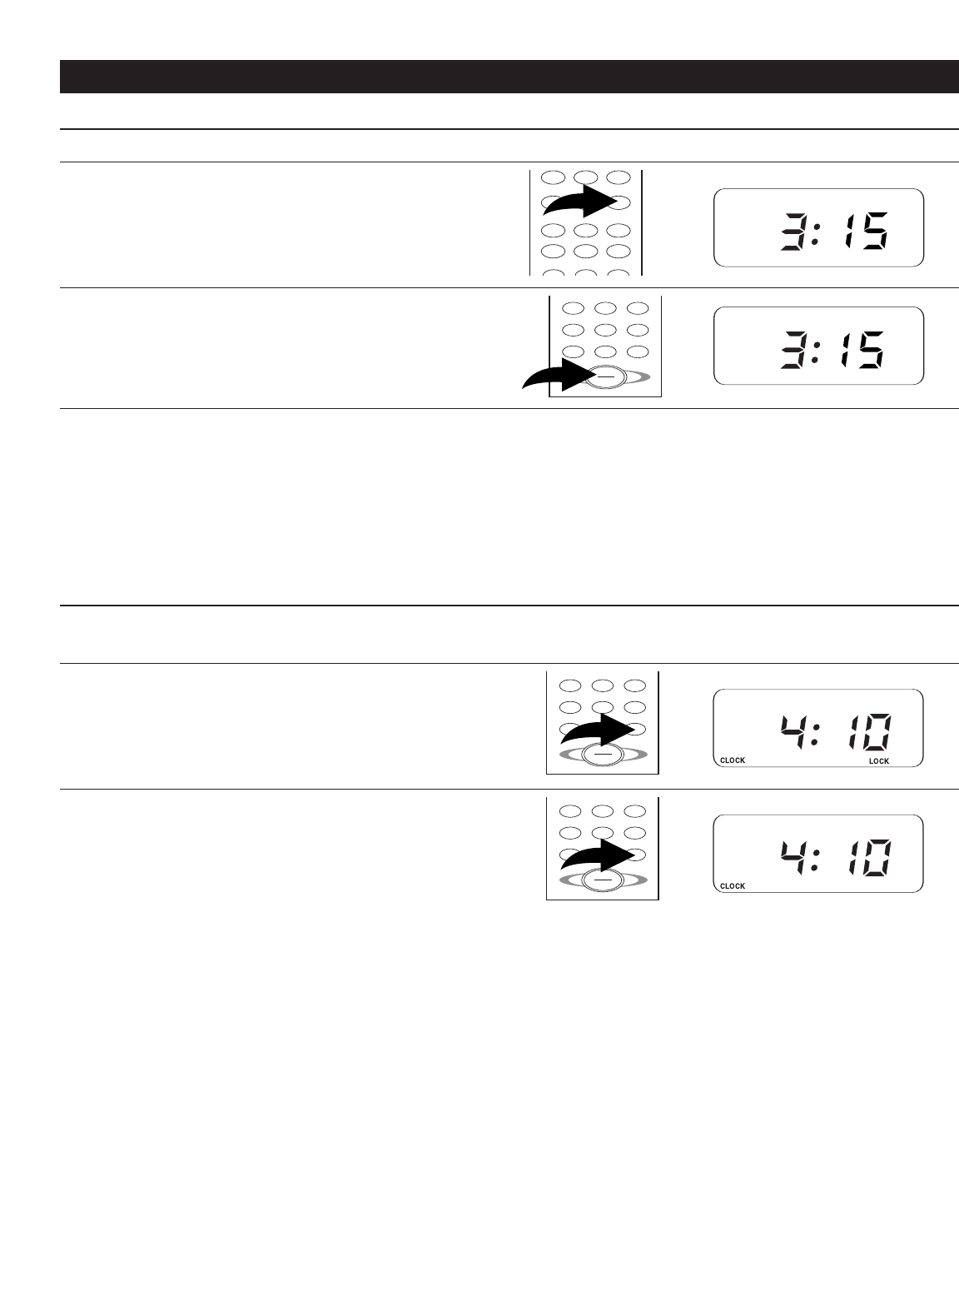The height and width of the screenshot is (1291, 959).
Task: Click the second 3:15 display panel
Action: tap(819, 346)
